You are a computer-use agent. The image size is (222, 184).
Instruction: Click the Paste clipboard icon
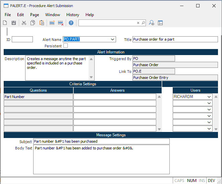point(42,23)
